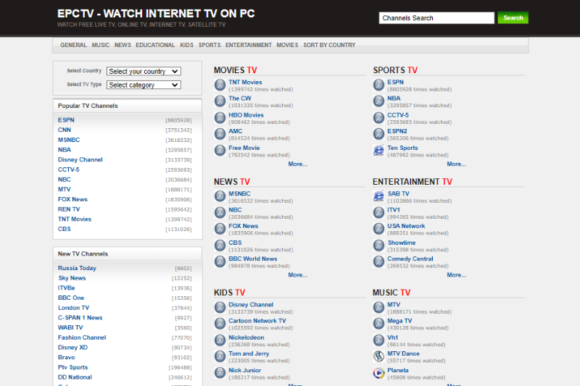Click the icon next to TNT Movies
Screen dimensions: 580x386
(220, 85)
